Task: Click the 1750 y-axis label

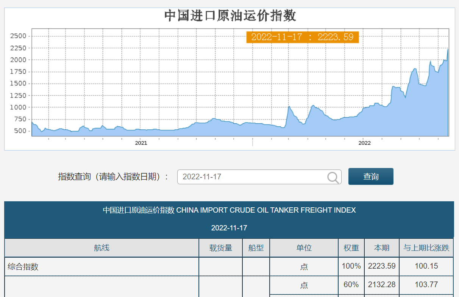Action: [18, 72]
